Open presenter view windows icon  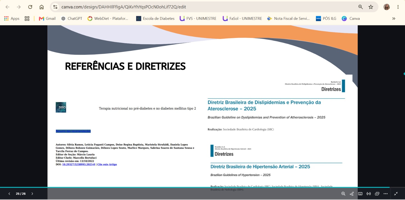(377, 194)
